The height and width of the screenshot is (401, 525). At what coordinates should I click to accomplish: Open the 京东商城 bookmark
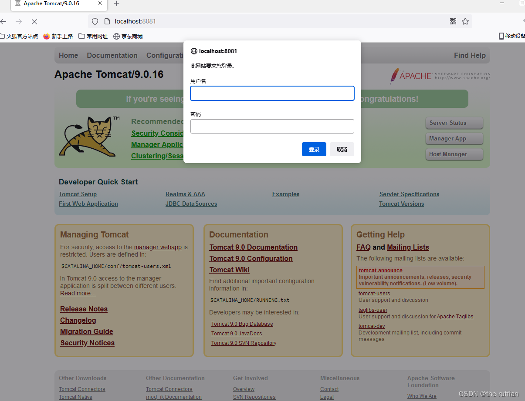[128, 36]
